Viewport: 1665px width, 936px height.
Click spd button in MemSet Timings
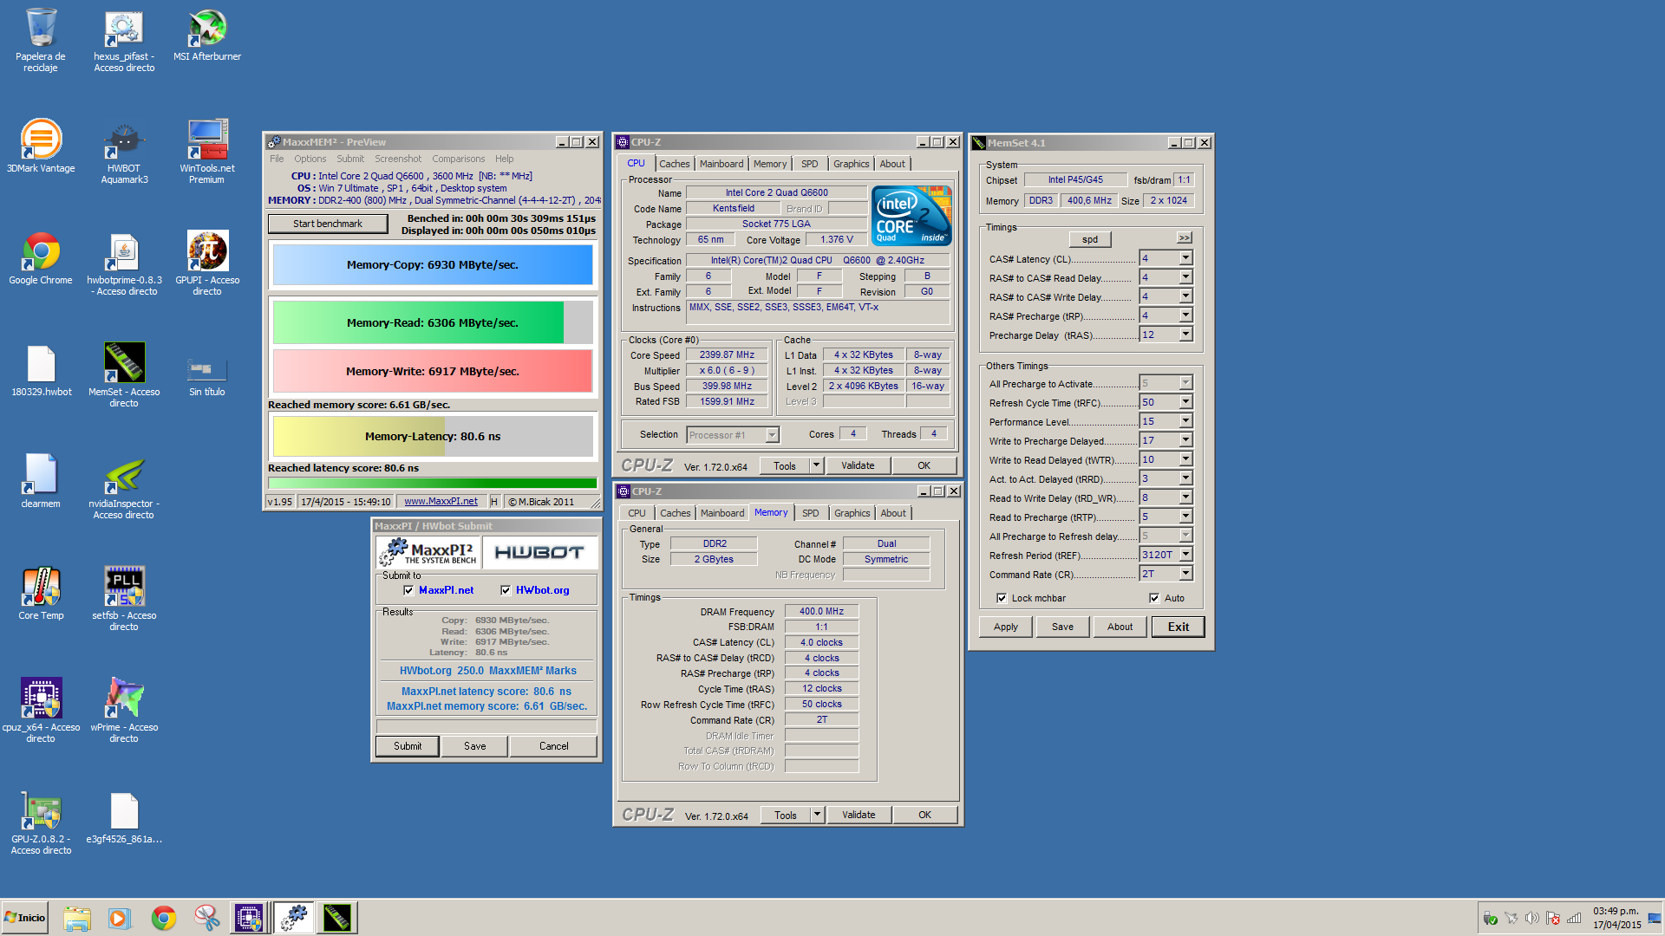tap(1090, 239)
